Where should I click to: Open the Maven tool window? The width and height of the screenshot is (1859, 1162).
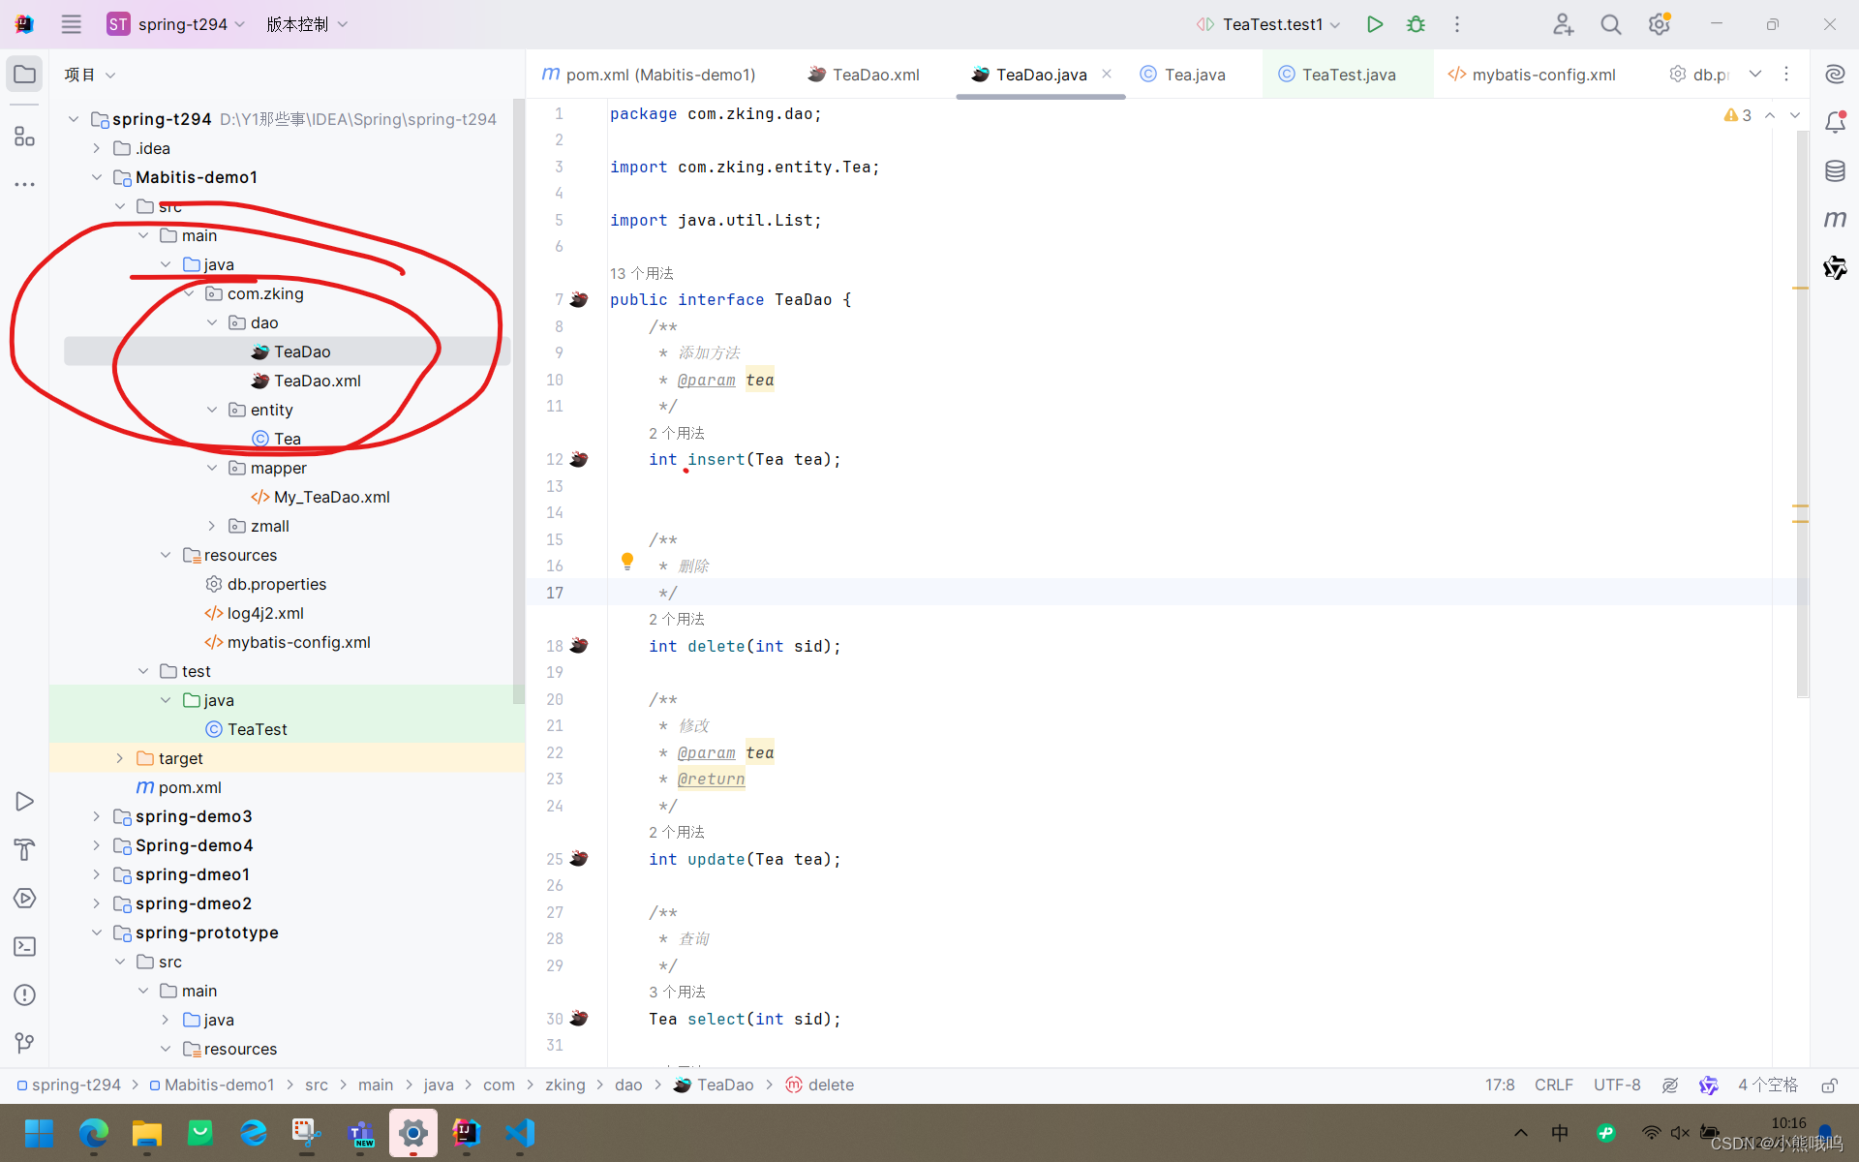pyautogui.click(x=1835, y=220)
